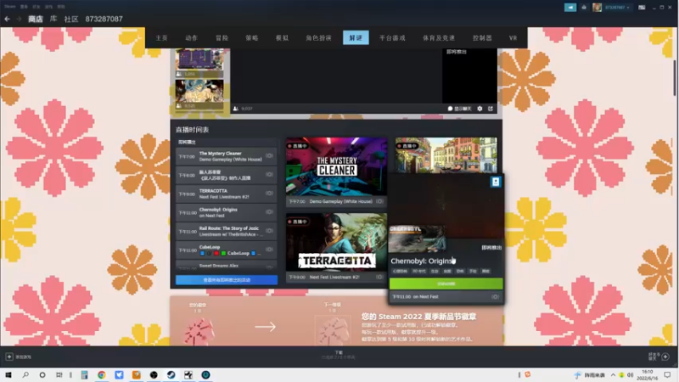Open friends and chat plus icon
Image resolution: width=679 pixels, height=382 pixels.
point(665,357)
